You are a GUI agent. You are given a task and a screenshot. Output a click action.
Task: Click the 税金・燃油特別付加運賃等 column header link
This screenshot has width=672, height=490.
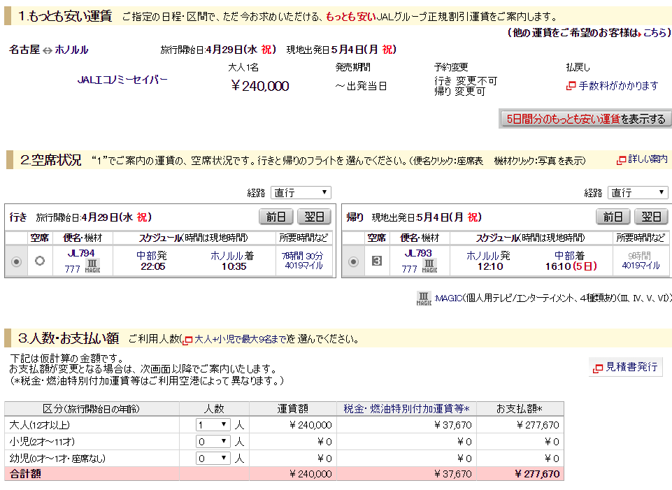coord(406,409)
